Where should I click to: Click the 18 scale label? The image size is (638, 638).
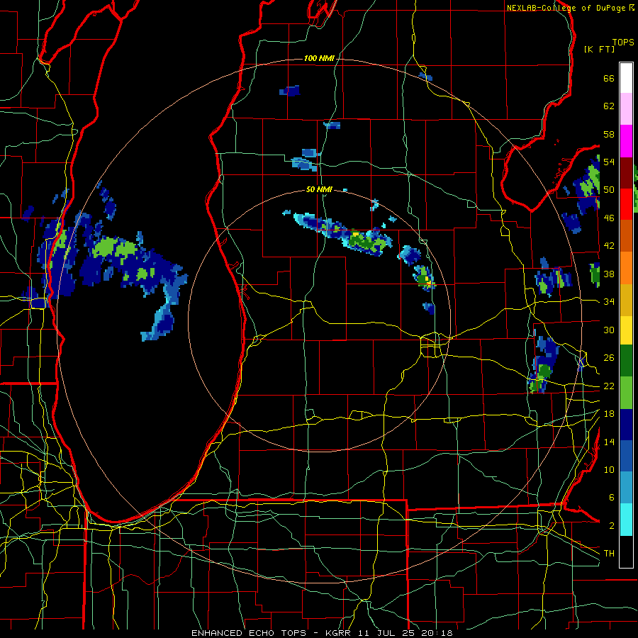pos(609,414)
